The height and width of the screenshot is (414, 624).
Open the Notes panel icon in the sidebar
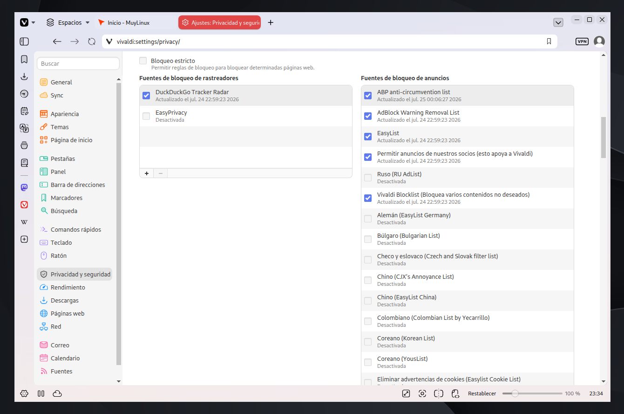[24, 111]
